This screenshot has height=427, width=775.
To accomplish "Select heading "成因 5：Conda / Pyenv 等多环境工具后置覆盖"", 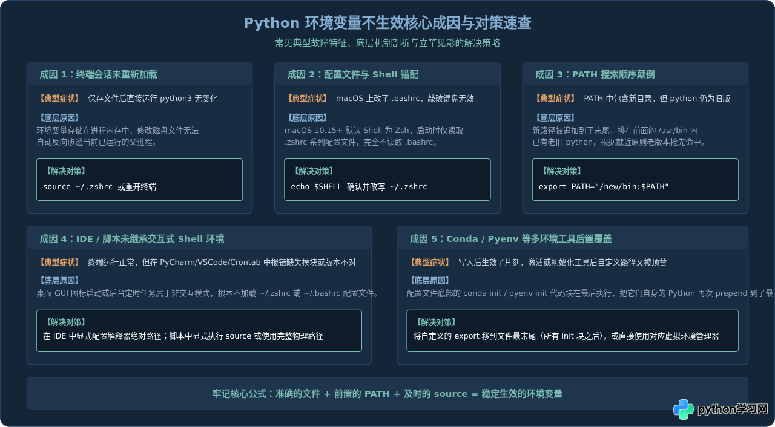I will tap(510, 239).
